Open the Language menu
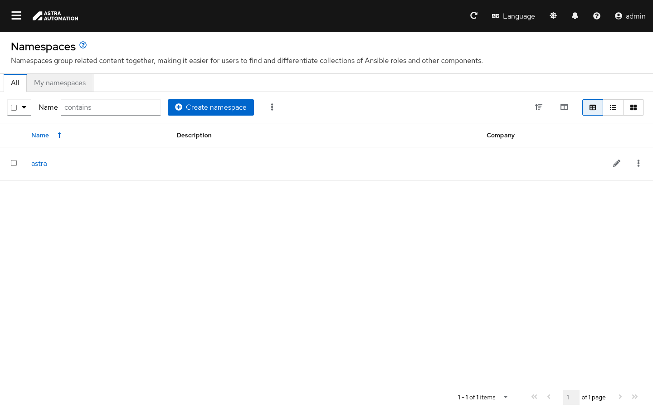The image size is (653, 408). click(x=513, y=16)
